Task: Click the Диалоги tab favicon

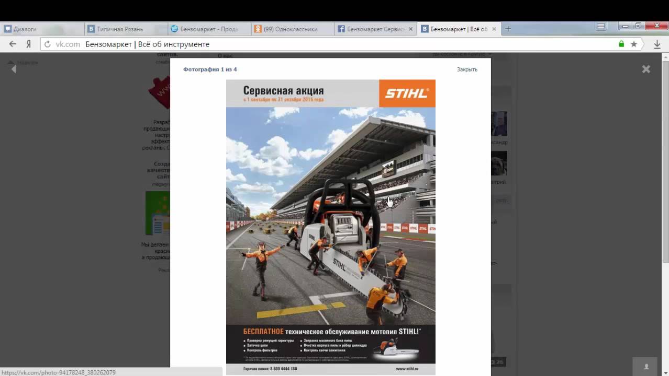Action: [8, 29]
